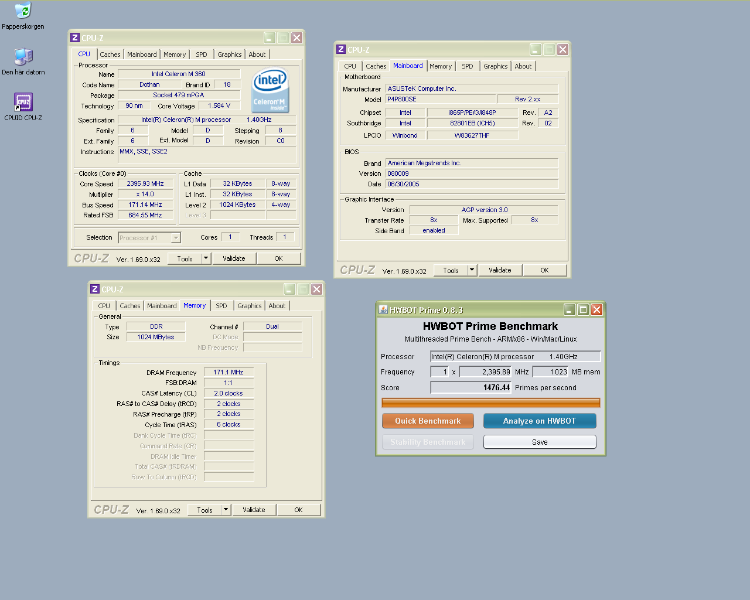Click Save button in HWBOT Prime
The image size is (750, 600).
click(540, 442)
